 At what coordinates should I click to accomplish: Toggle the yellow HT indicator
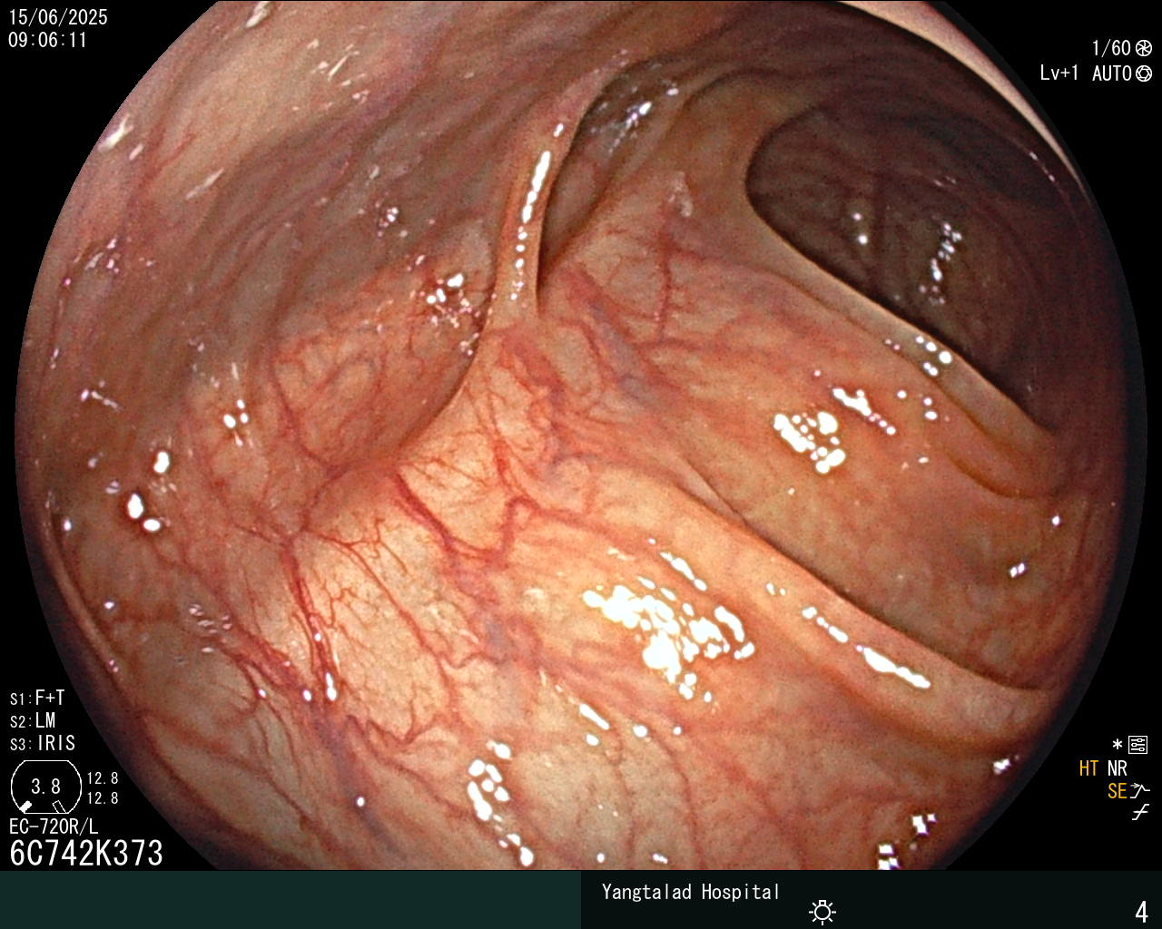(1089, 768)
